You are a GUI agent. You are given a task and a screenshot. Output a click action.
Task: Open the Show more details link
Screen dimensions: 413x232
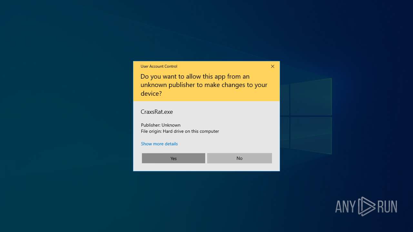tap(159, 144)
